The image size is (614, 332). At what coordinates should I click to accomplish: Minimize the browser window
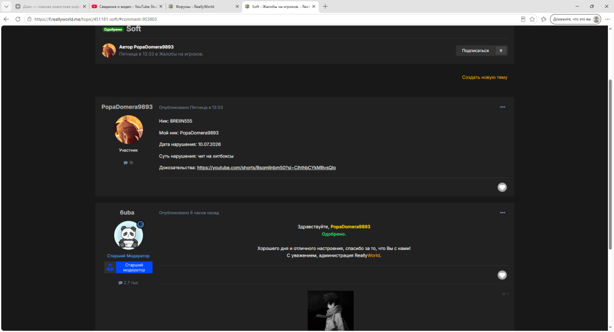[x=577, y=7]
